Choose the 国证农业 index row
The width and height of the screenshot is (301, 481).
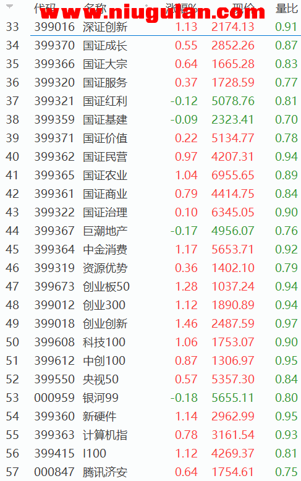click(151, 175)
